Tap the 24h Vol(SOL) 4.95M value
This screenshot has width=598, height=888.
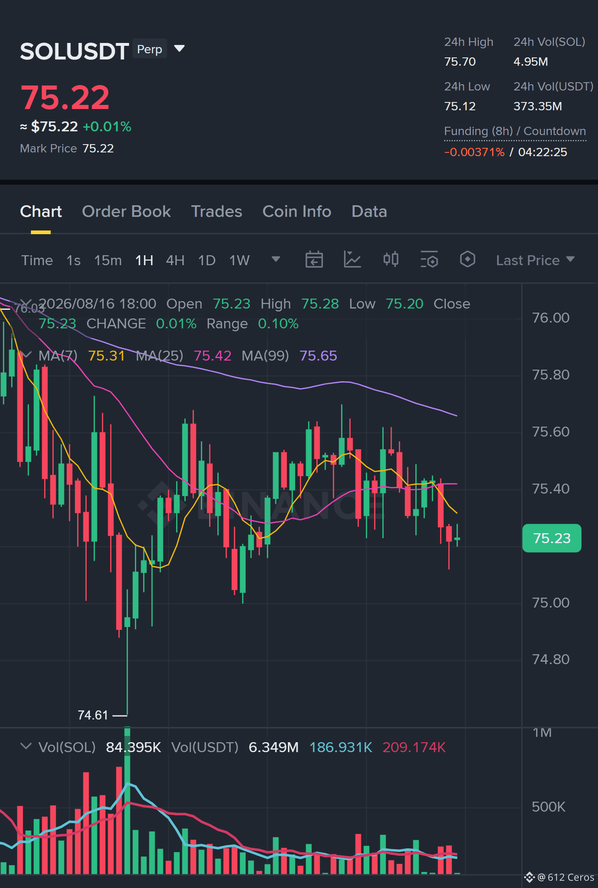(x=531, y=62)
